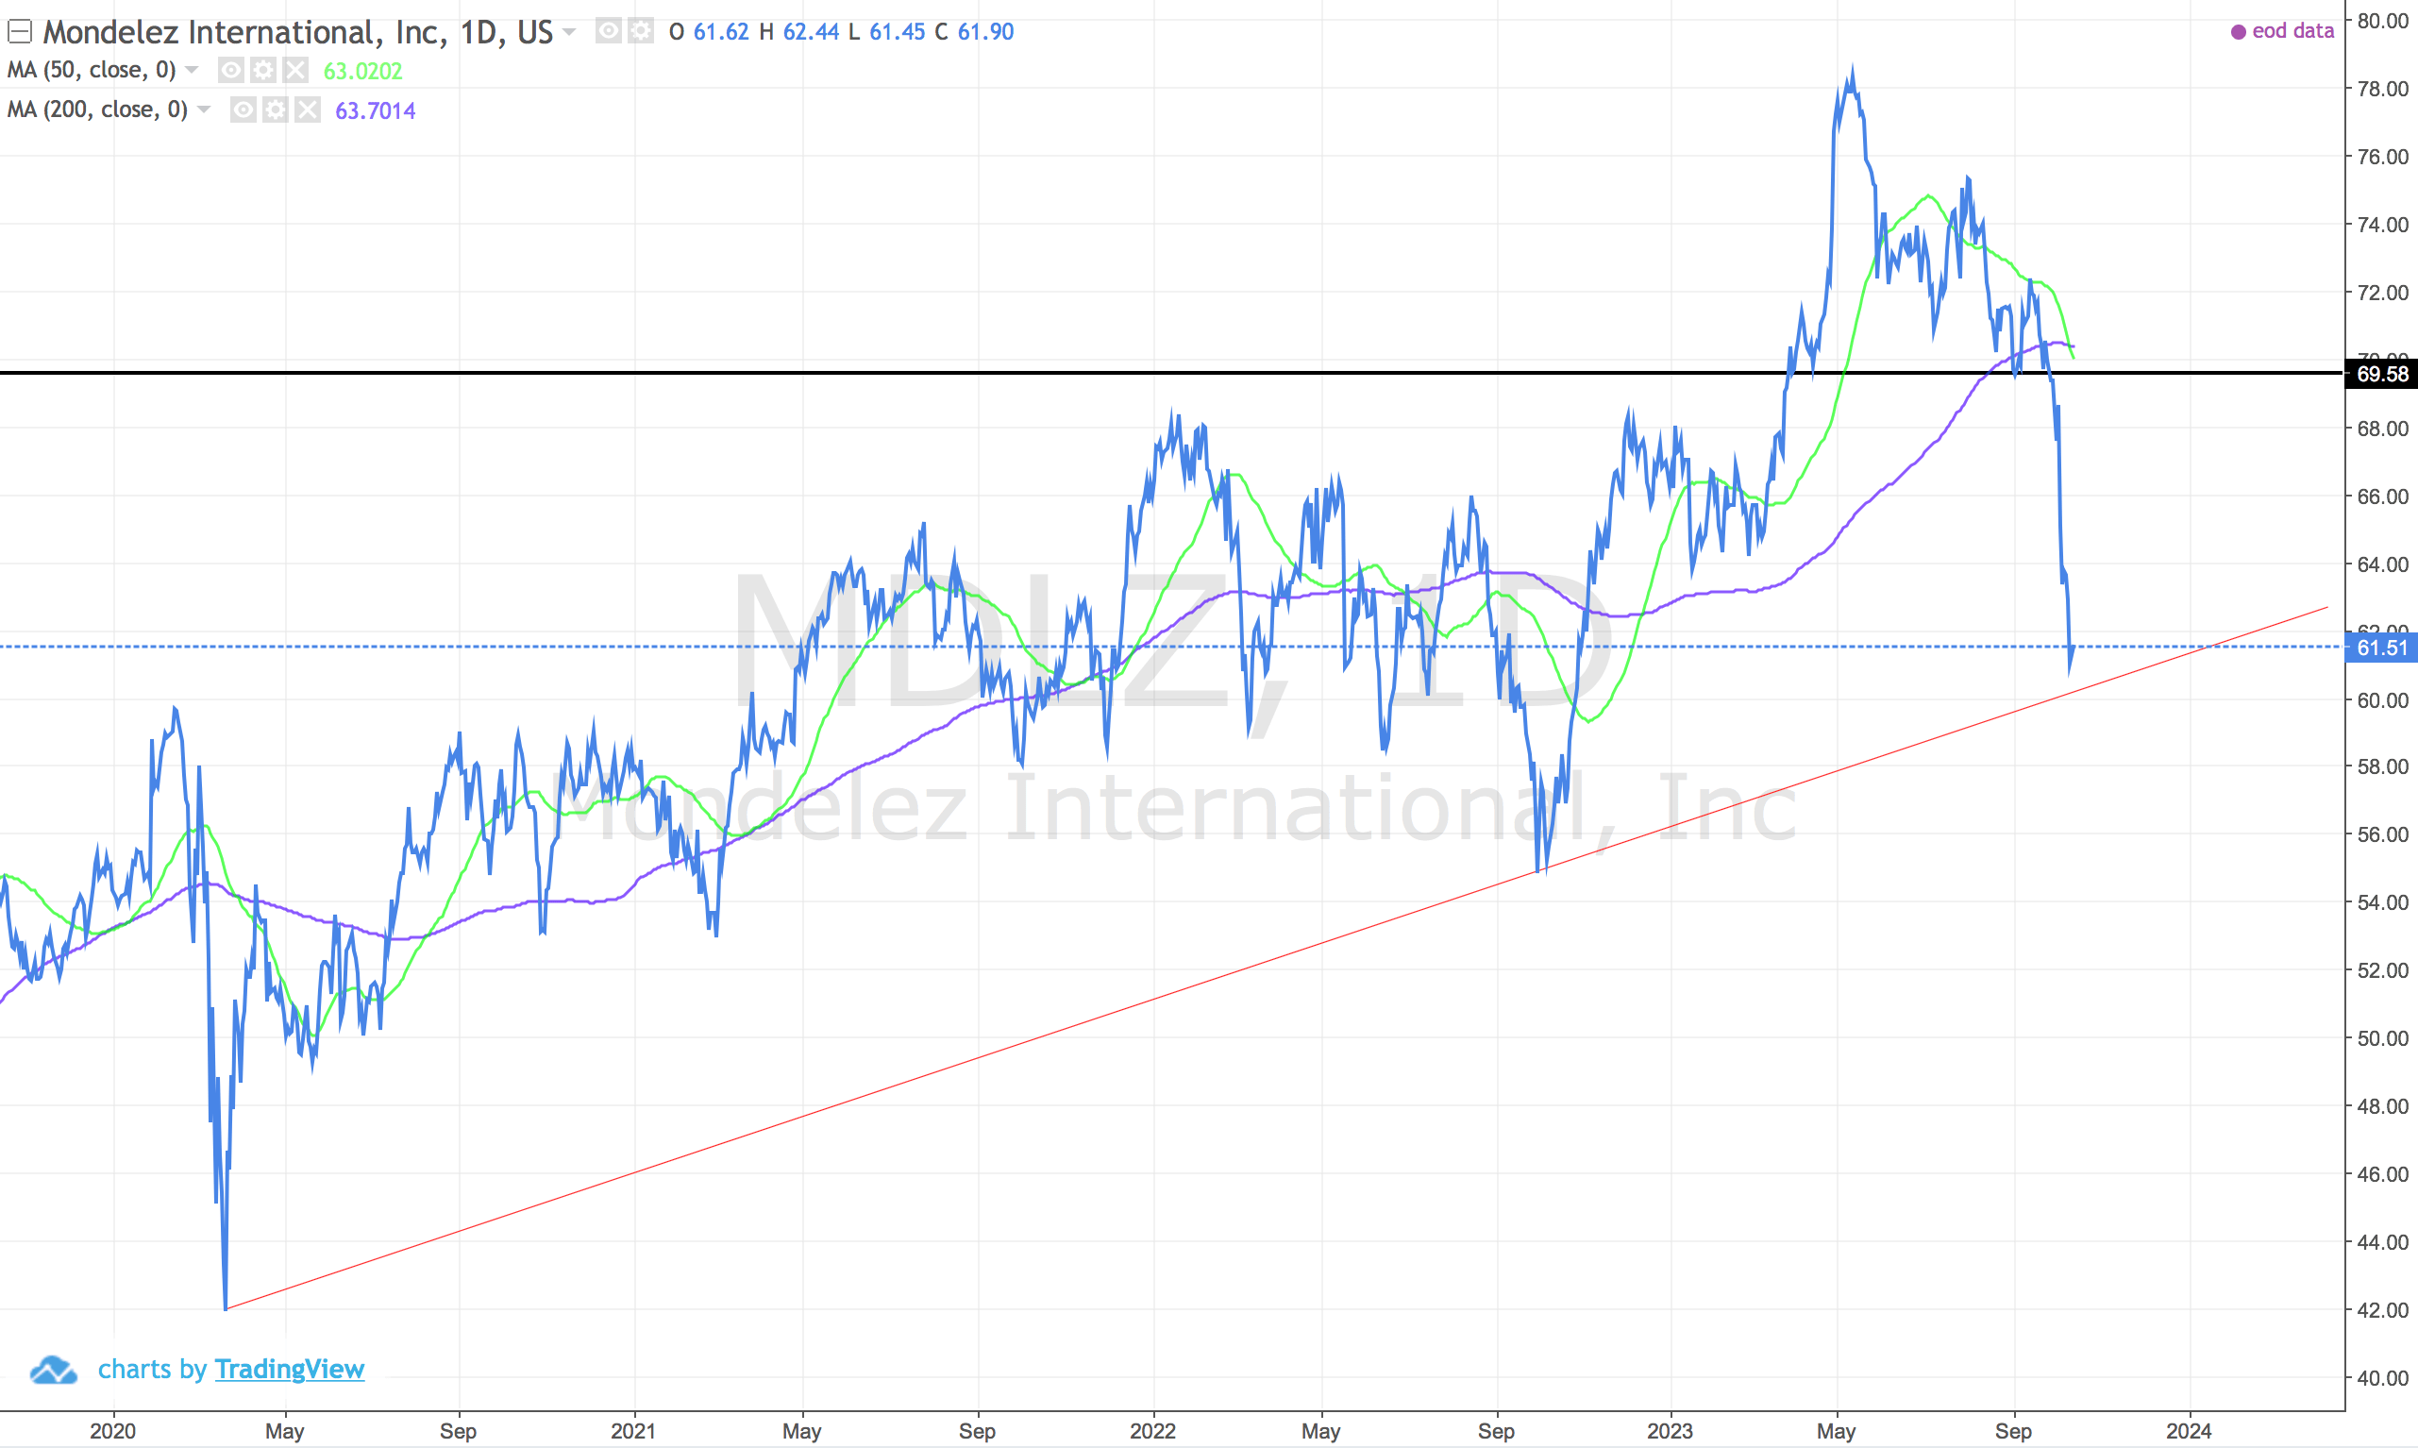
Task: Click the MA (200, close, 0) legend label
Action: point(97,109)
